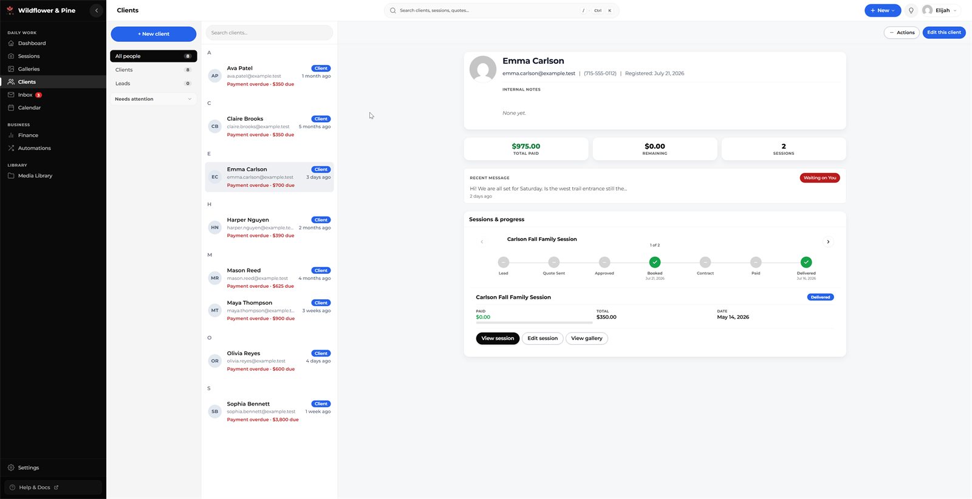The image size is (972, 499).
Task: Click the emma.carlson@example.test email in the profile
Action: tap(539, 73)
